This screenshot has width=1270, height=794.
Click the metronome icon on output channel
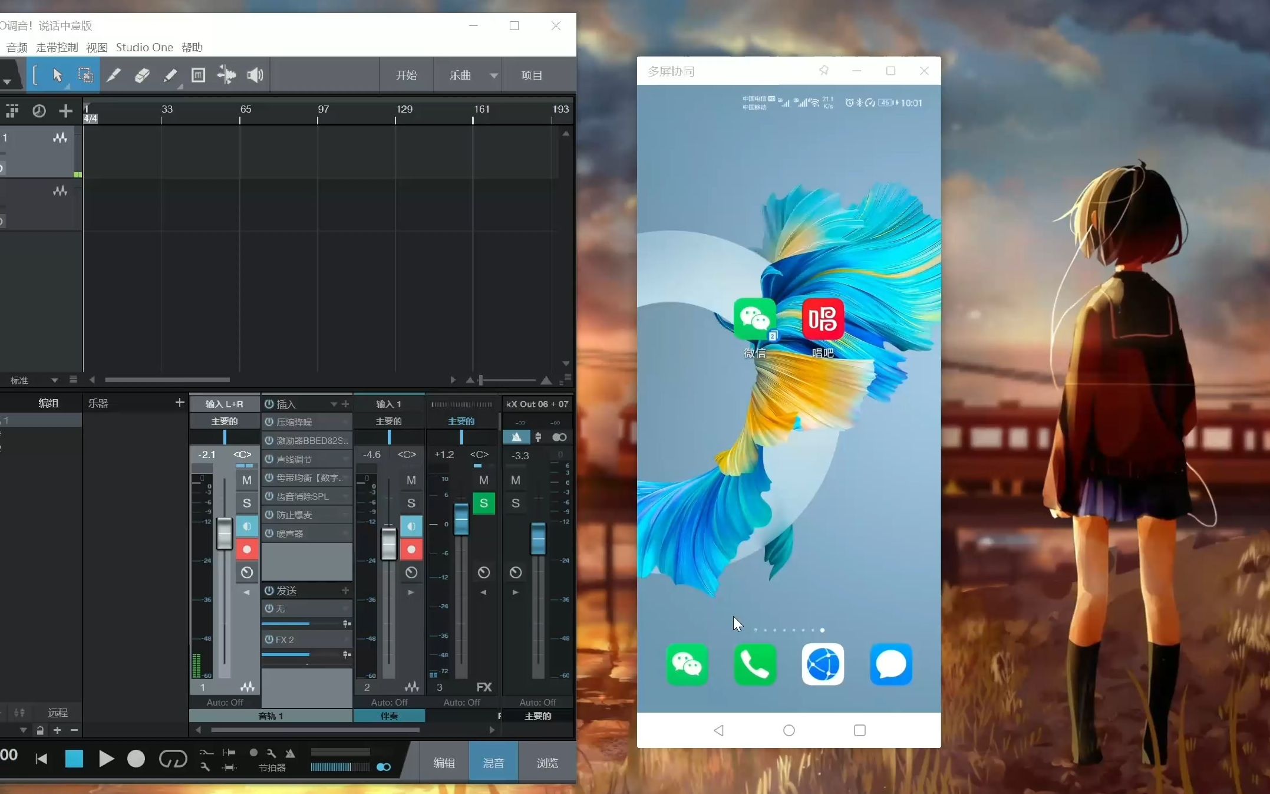tap(517, 437)
